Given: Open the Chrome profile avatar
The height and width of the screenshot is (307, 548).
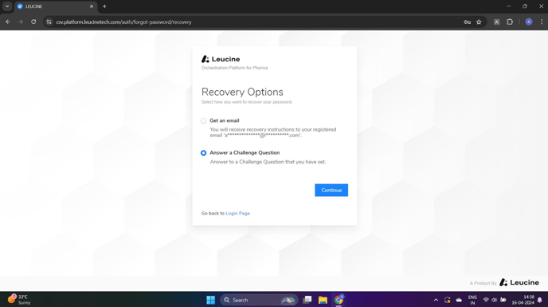Looking at the screenshot, I should (529, 22).
